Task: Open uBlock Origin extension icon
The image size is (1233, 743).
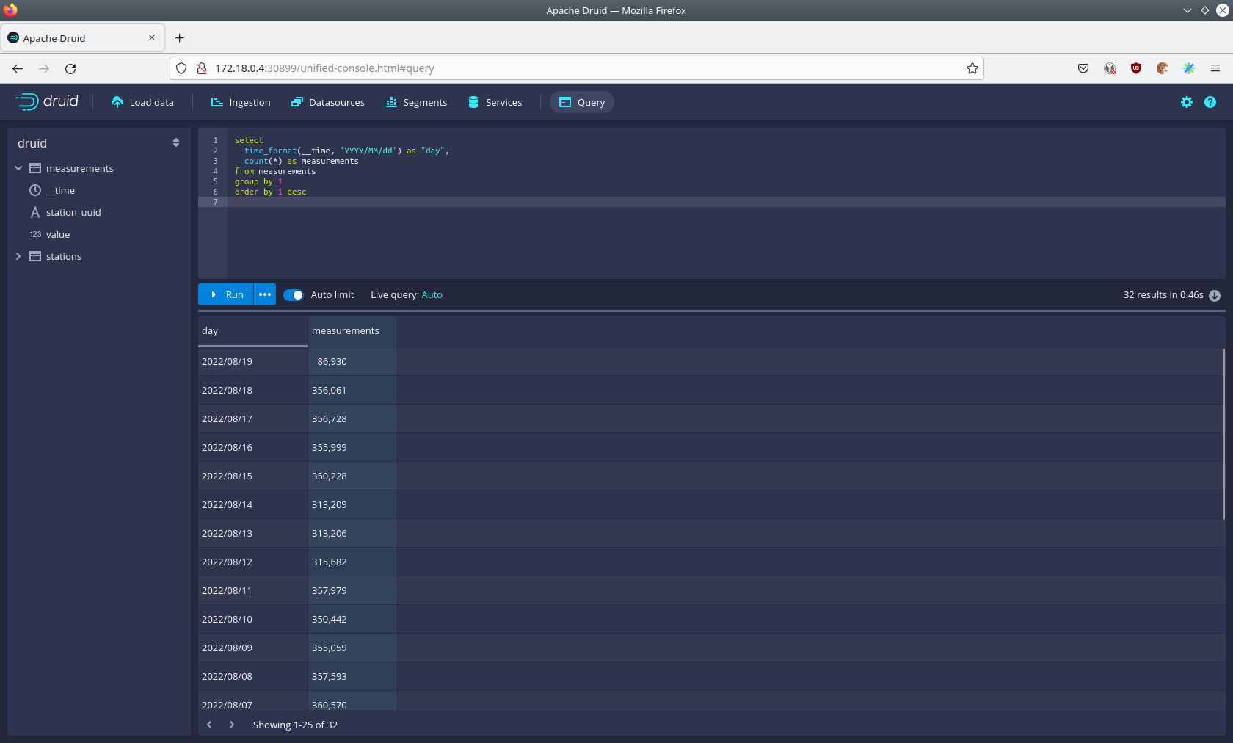Action: tap(1136, 68)
